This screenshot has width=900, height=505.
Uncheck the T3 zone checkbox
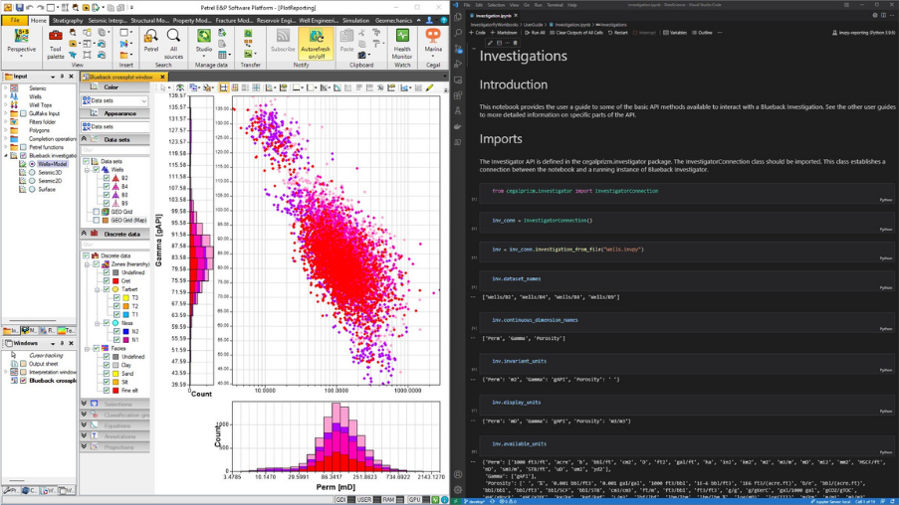116,297
